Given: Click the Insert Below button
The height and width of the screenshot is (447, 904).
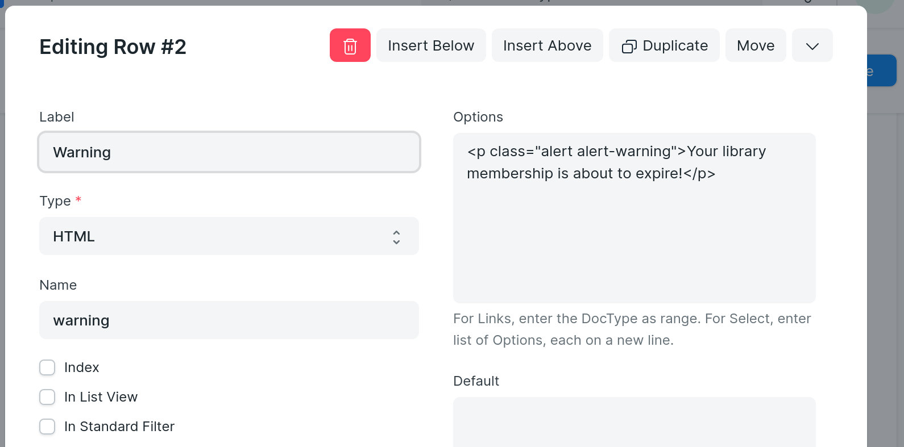Looking at the screenshot, I should point(430,45).
